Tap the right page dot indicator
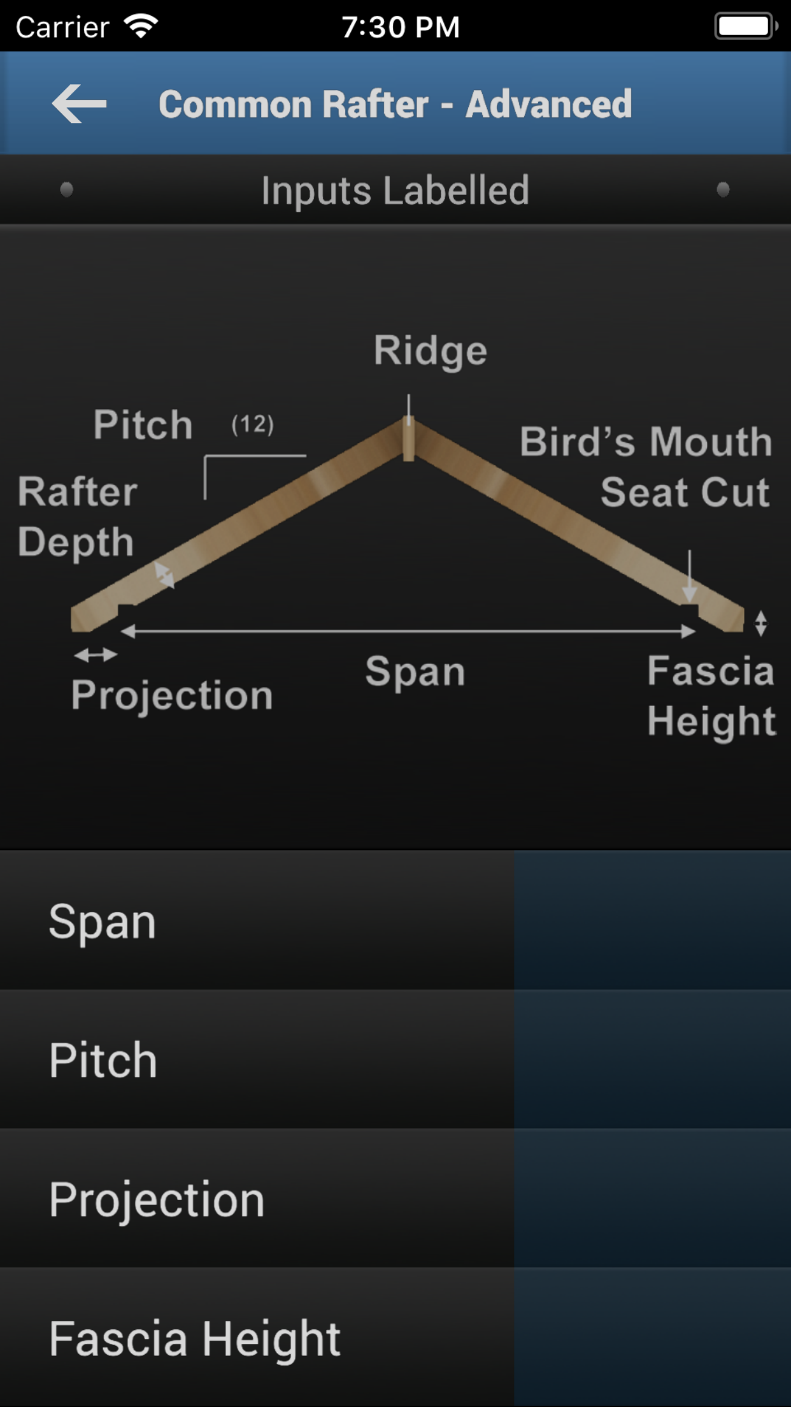This screenshot has width=791, height=1407. (x=723, y=189)
